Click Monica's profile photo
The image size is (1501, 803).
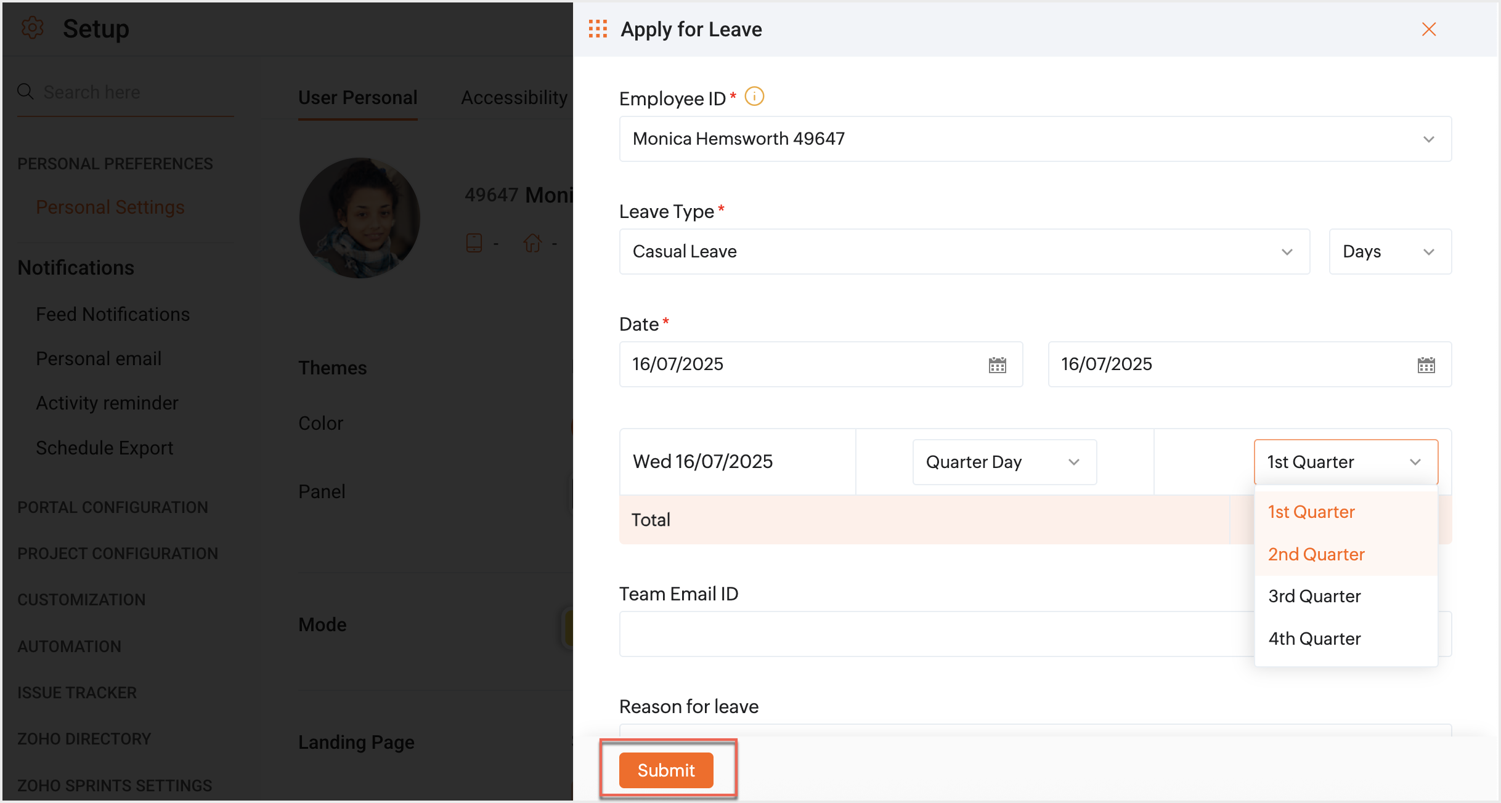tap(360, 218)
